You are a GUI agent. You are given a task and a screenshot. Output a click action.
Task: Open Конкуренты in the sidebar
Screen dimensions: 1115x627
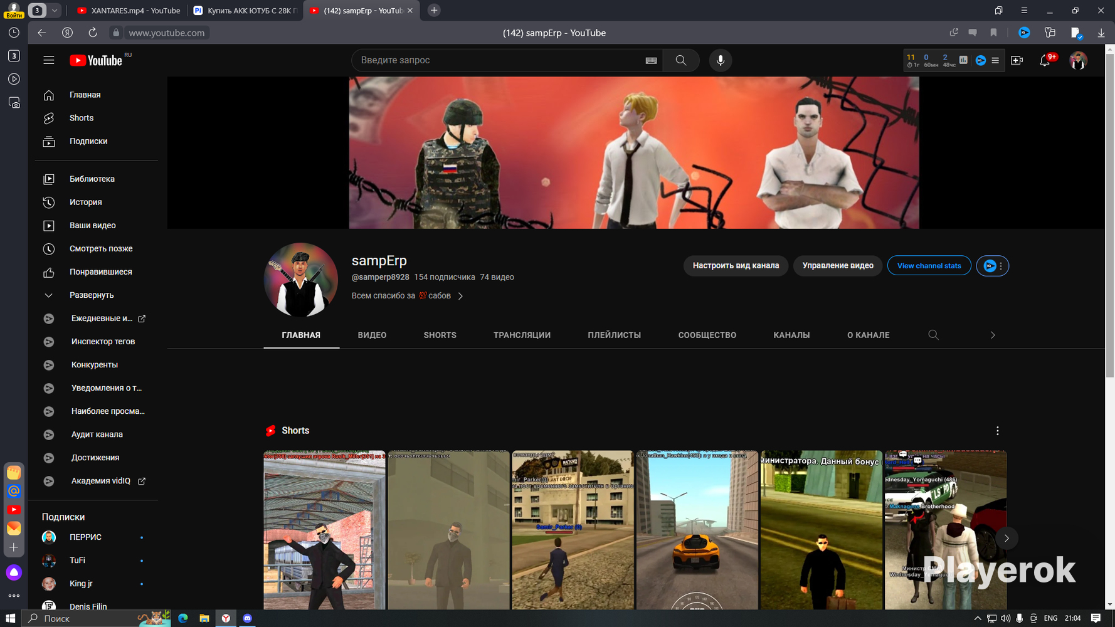coord(94,364)
